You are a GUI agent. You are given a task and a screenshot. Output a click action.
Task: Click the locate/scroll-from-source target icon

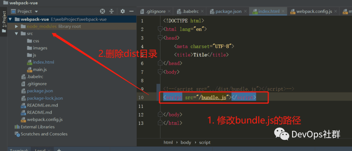click(x=102, y=11)
